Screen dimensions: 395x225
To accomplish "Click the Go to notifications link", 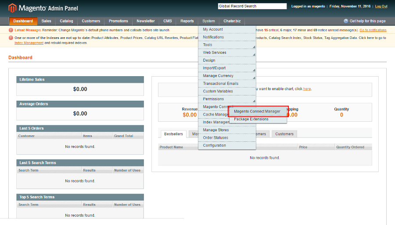I will [x=373, y=30].
